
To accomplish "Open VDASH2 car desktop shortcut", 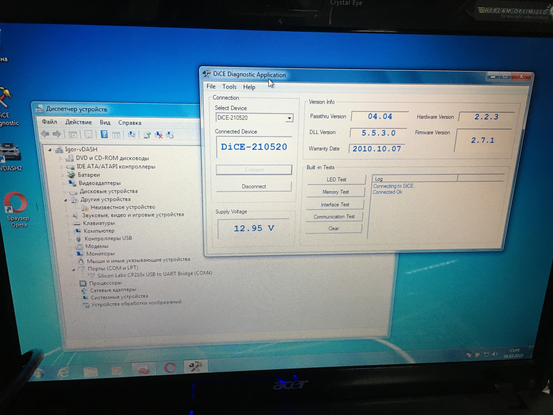I will 11,156.
